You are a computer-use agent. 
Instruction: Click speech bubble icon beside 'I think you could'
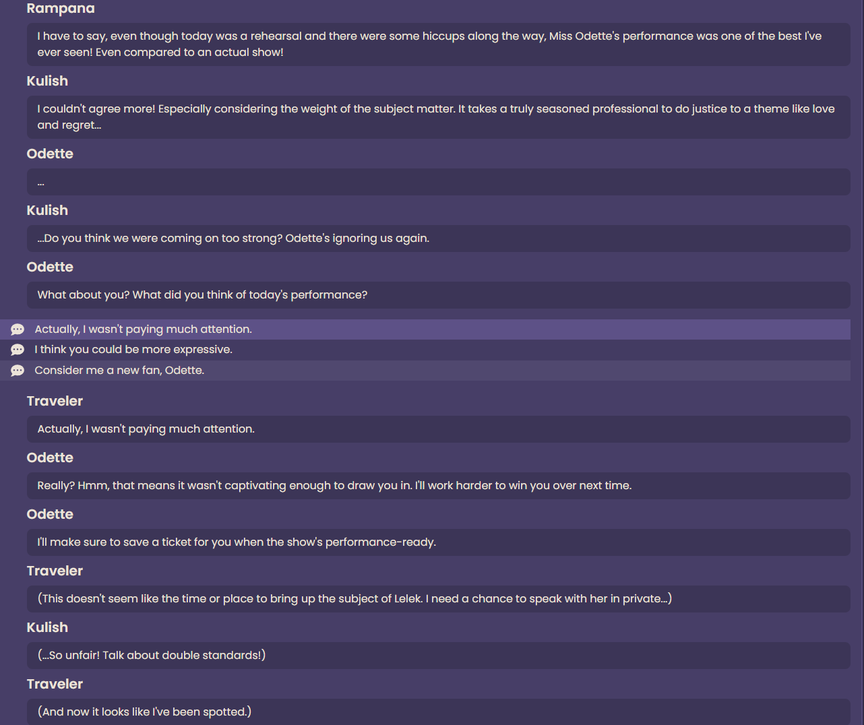(18, 350)
